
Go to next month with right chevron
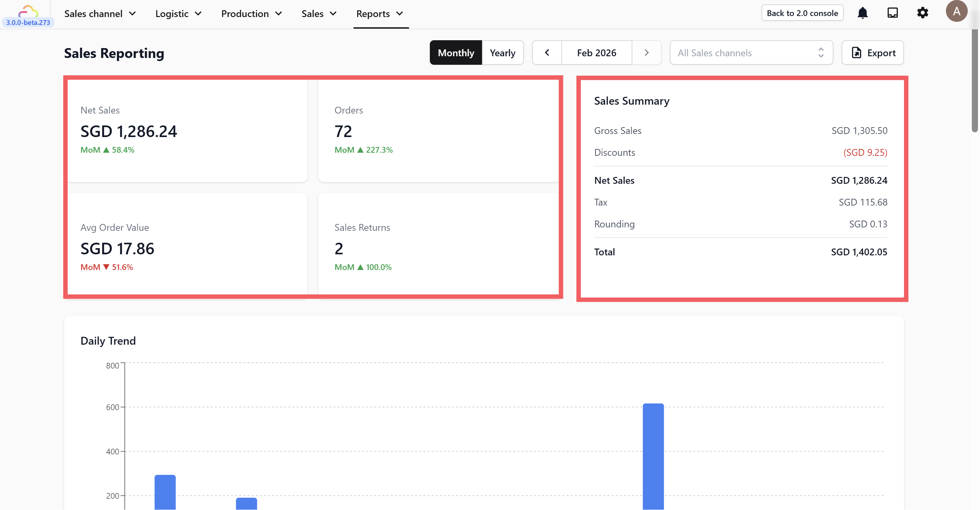tap(646, 52)
